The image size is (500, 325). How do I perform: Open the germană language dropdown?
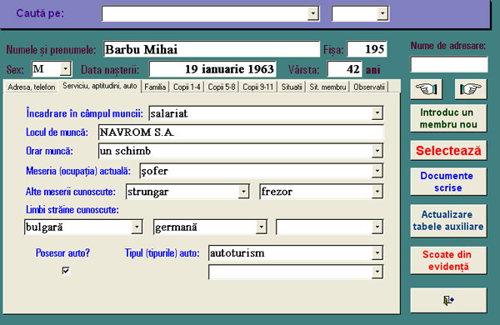pos(261,227)
